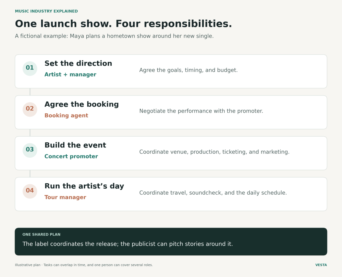Click the 'Concert promoter' role label
This screenshot has width=342, height=277.
pos(71,157)
